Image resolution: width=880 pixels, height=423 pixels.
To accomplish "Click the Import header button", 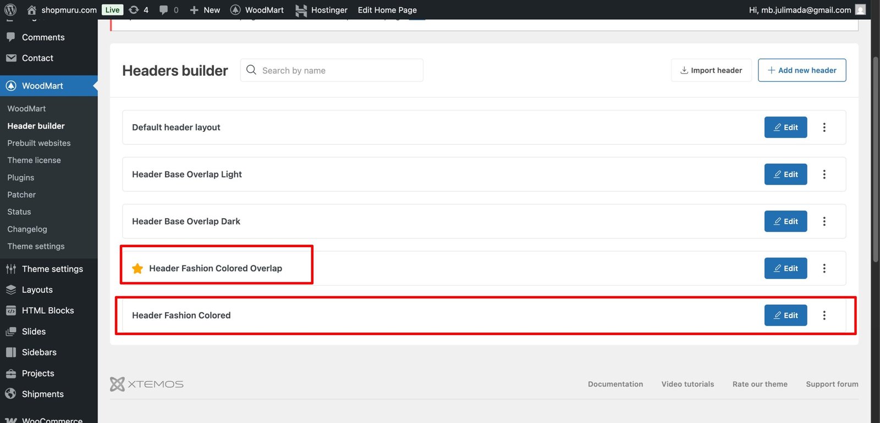I will tap(711, 70).
